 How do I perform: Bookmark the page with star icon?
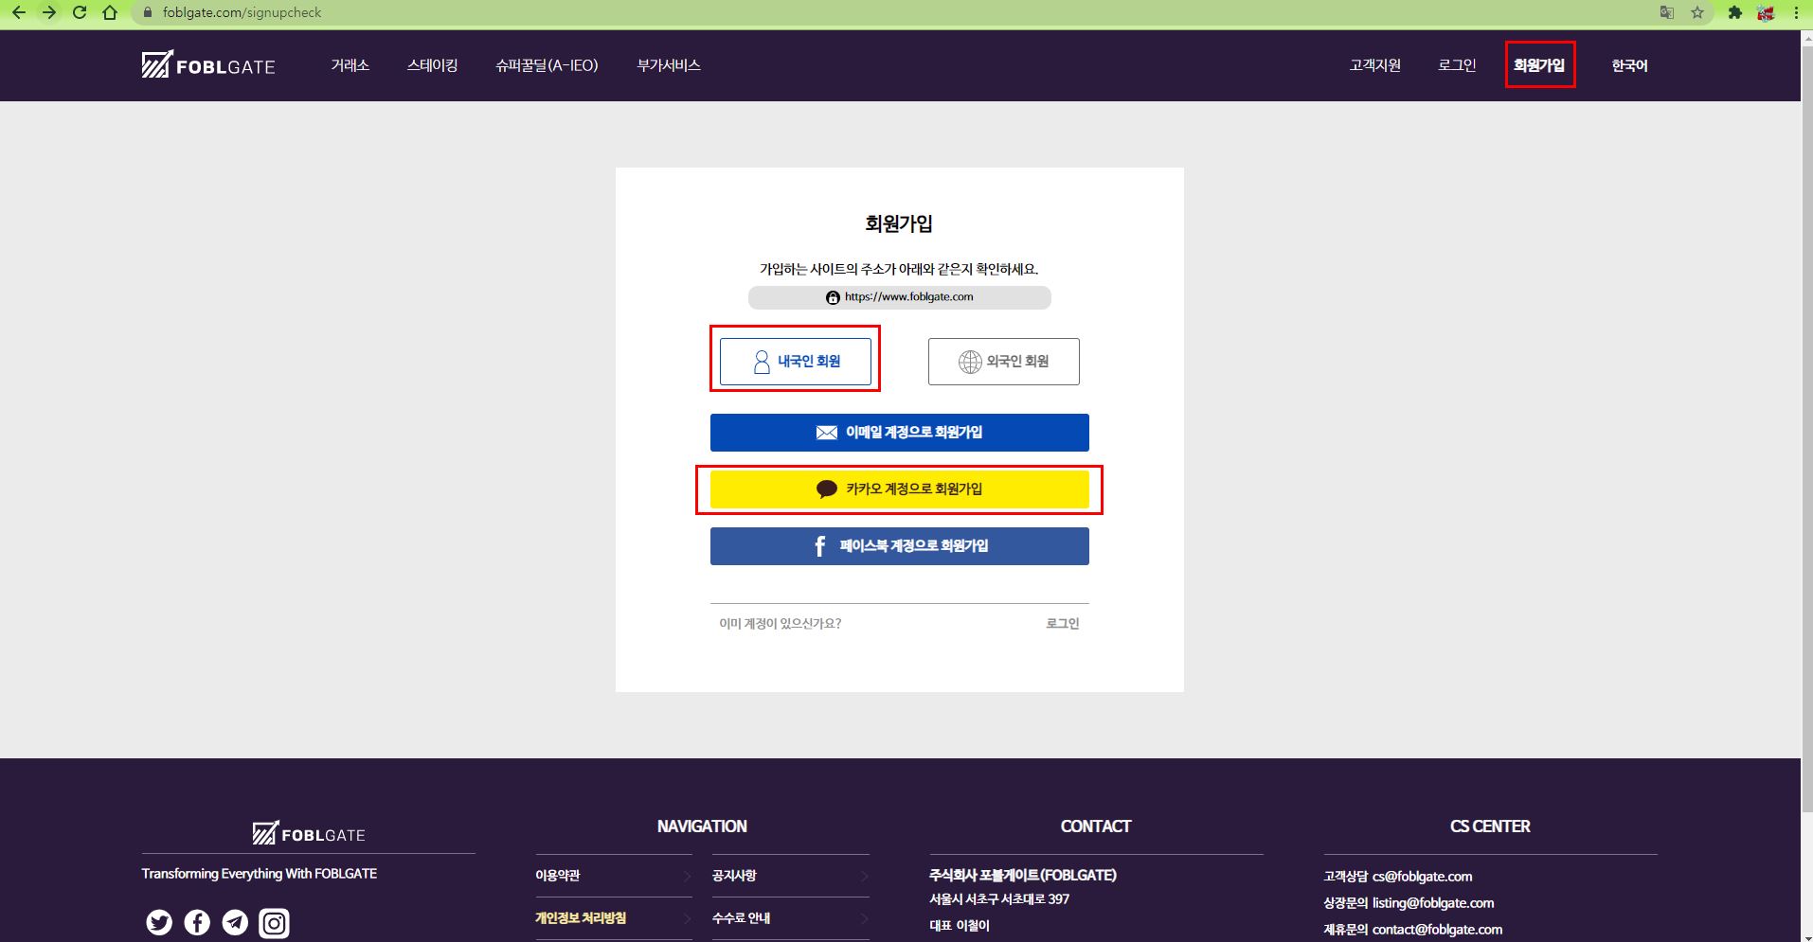1697,12
